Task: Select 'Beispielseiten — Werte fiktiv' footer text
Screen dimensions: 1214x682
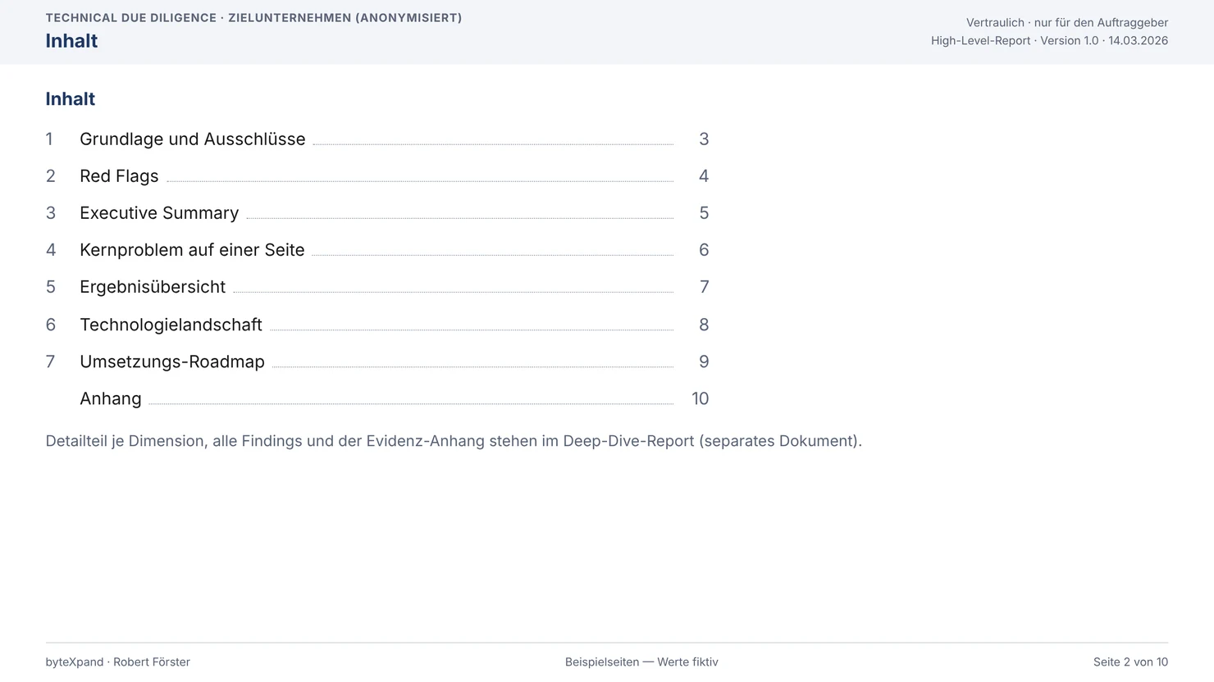Action: pos(641,662)
